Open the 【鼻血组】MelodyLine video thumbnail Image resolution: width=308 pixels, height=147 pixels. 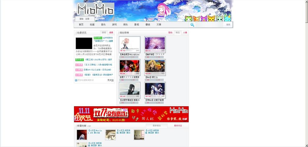point(130,44)
